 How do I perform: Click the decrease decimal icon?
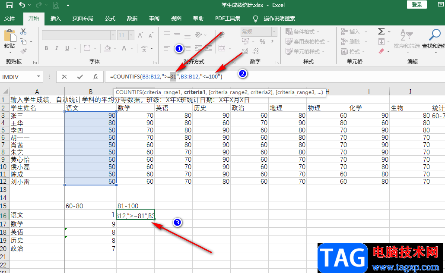(x=256, y=51)
